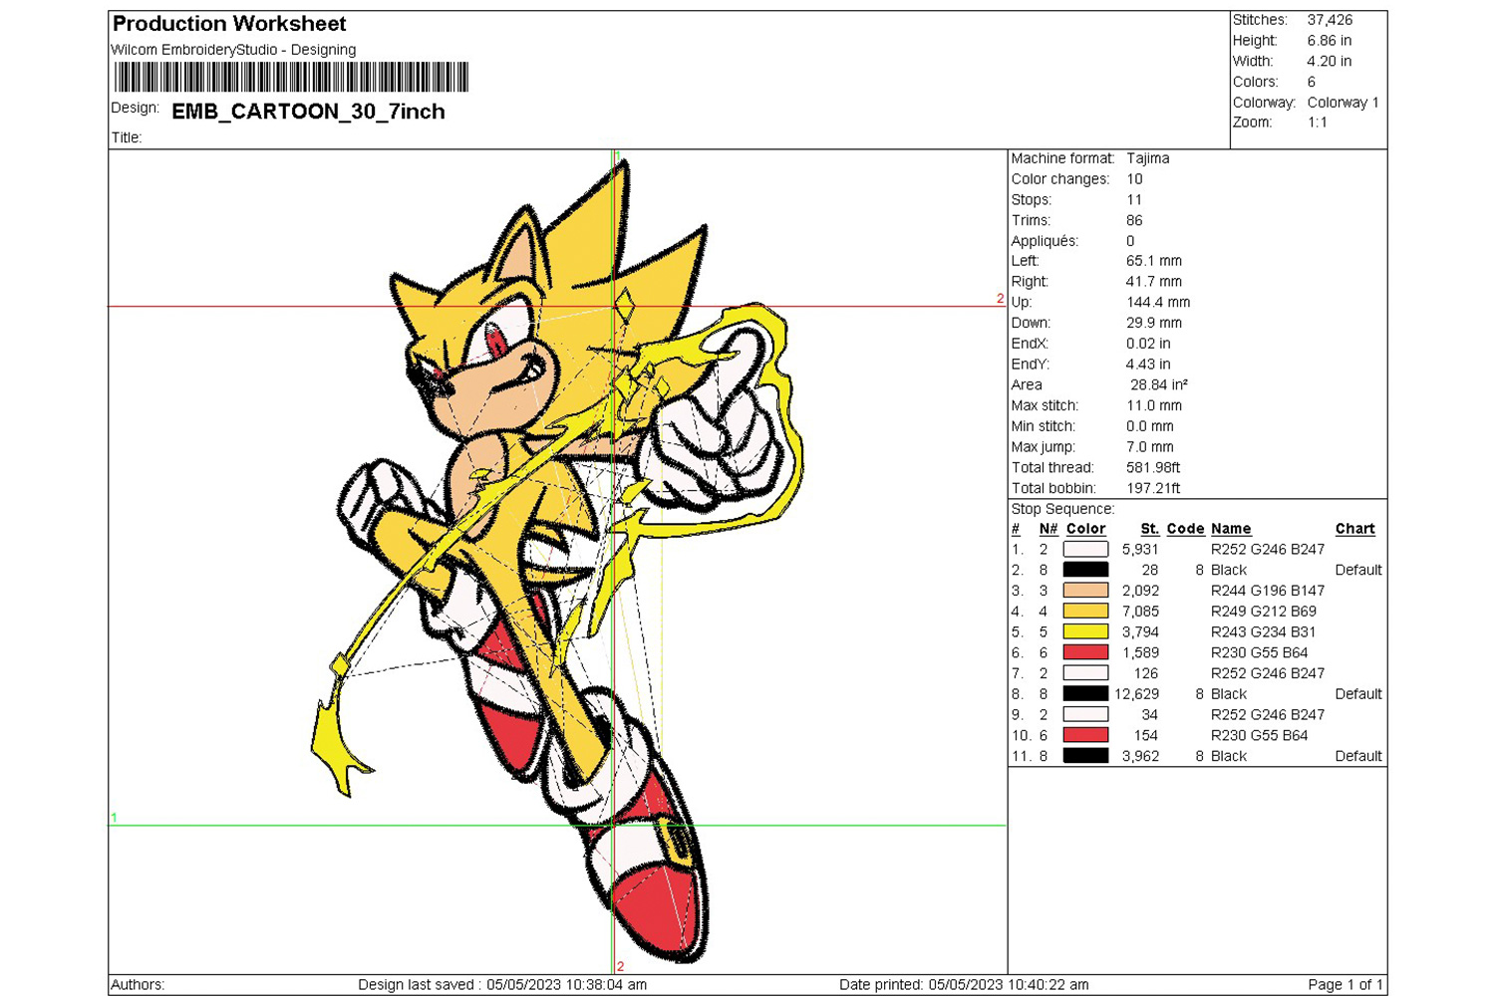Click the Code column header
Image resolution: width=1497 pixels, height=996 pixels.
1185,529
